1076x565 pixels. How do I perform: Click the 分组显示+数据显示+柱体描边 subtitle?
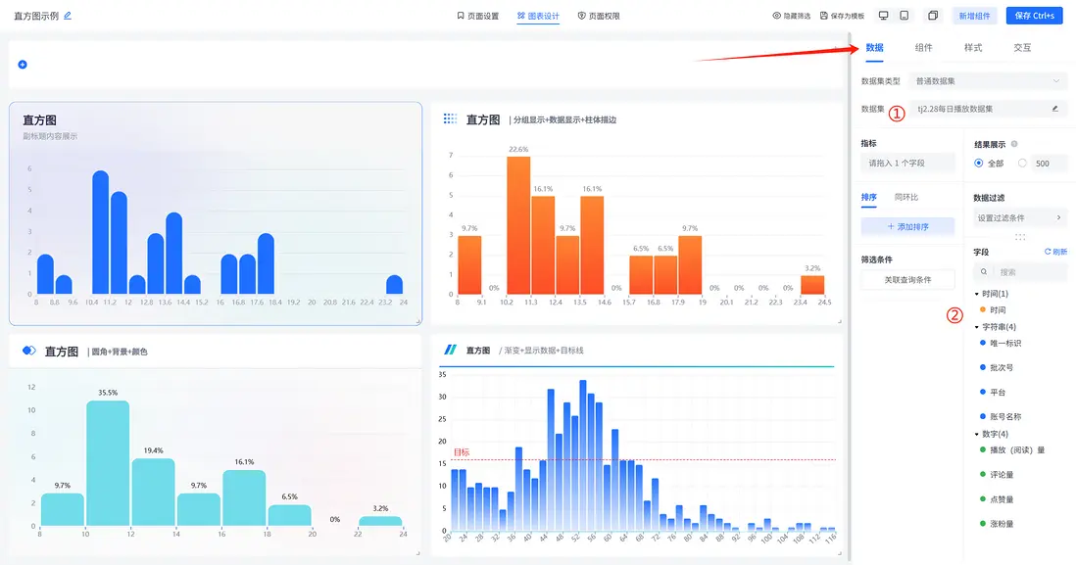566,120
